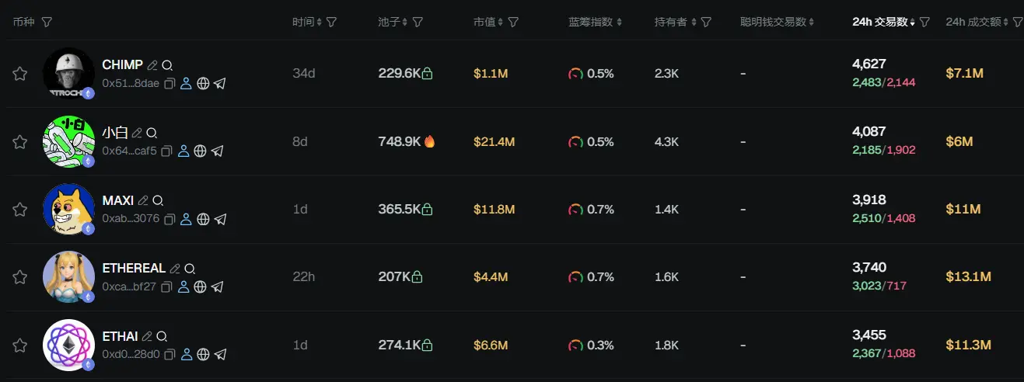
Task: Click the edit pencil beside ETHAI
Action: point(147,336)
